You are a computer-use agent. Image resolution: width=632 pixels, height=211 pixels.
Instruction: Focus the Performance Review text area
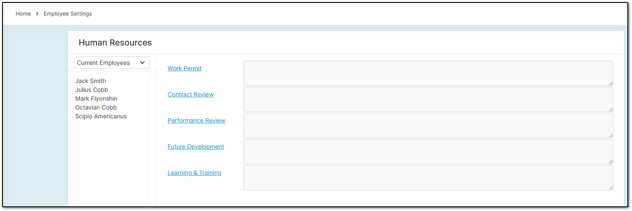[428, 126]
